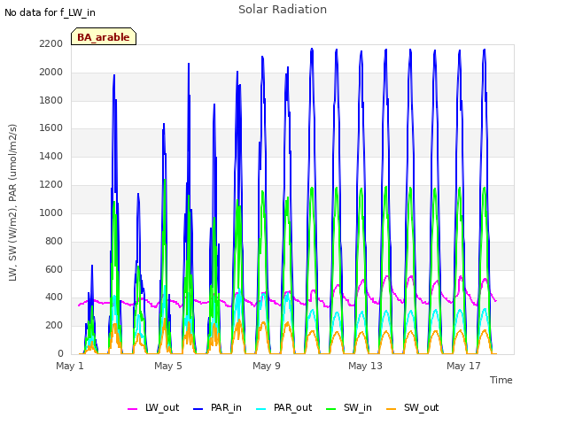
Task: Click the 600 y-axis tick label
Action: tap(54, 269)
